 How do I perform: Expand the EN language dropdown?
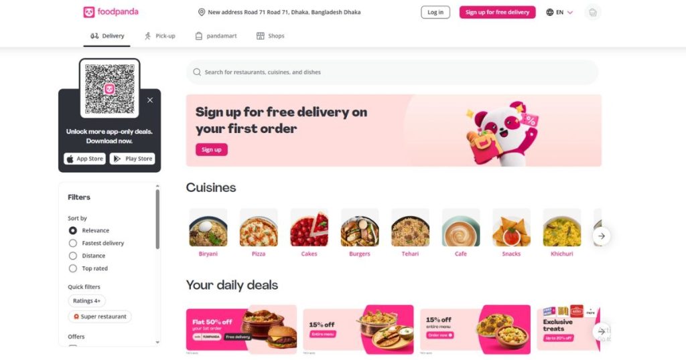[x=559, y=12]
